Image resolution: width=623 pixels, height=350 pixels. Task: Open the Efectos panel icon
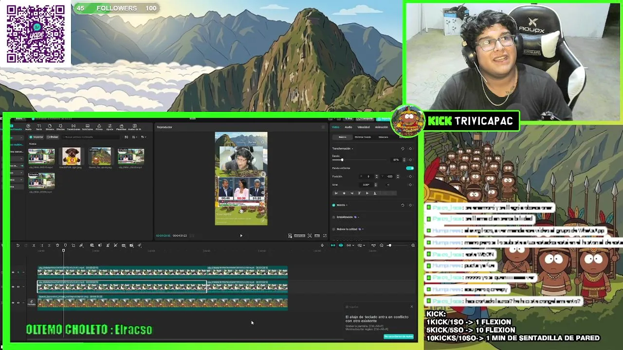pyautogui.click(x=60, y=126)
